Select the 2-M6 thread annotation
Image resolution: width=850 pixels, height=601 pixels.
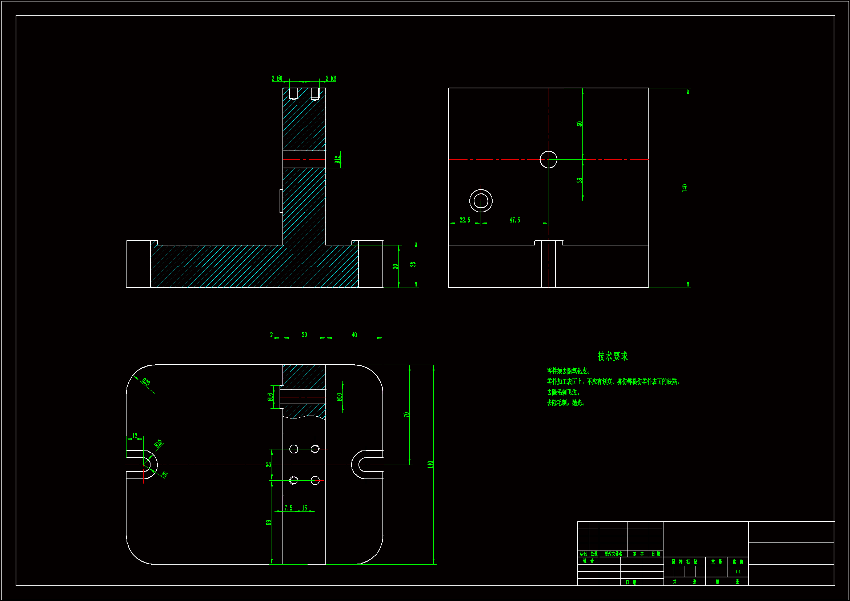pos(330,78)
